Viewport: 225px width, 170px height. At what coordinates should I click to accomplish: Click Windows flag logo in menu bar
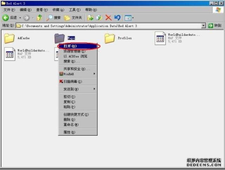coord(218,10)
